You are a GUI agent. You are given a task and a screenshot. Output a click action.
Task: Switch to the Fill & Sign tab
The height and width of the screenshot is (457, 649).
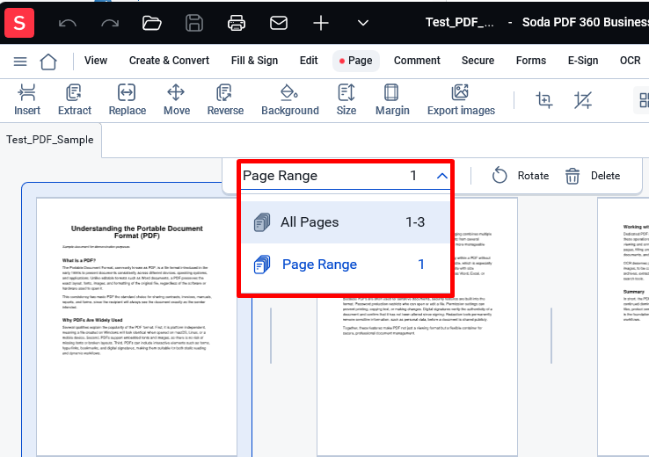click(254, 61)
